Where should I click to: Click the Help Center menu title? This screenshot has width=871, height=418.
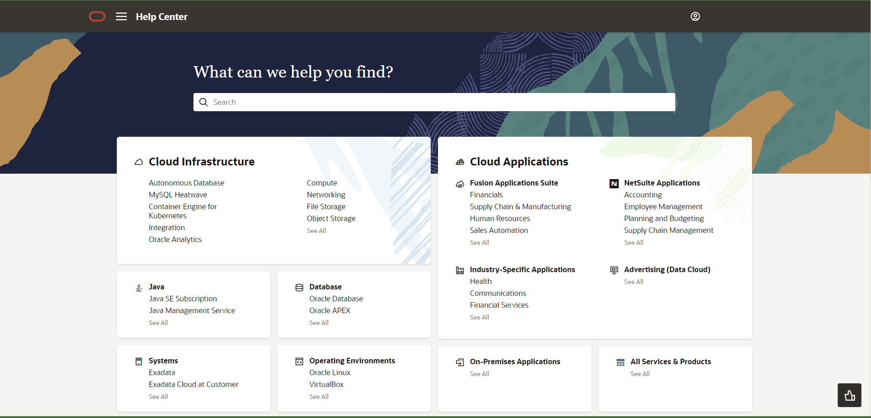(x=161, y=16)
